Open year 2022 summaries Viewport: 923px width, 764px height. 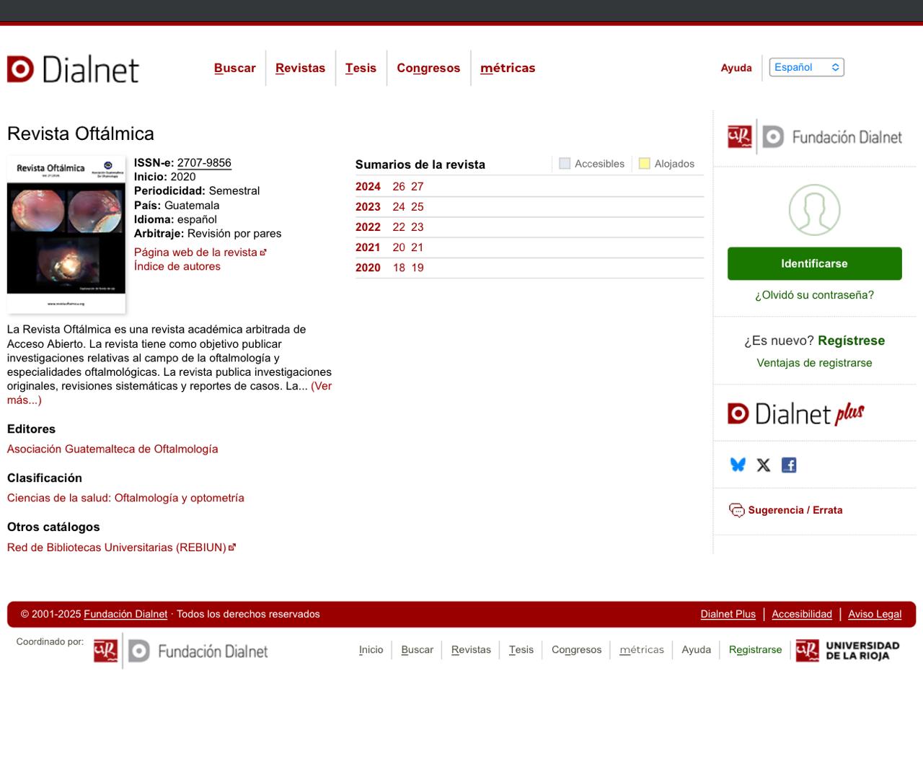368,227
